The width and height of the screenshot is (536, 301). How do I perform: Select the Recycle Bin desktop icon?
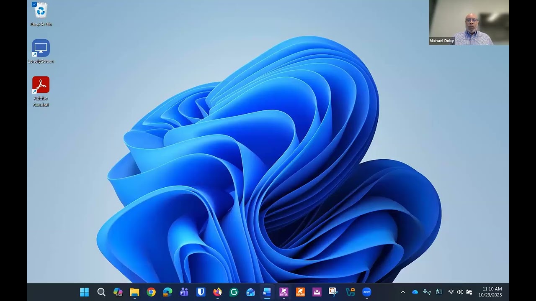(x=41, y=14)
